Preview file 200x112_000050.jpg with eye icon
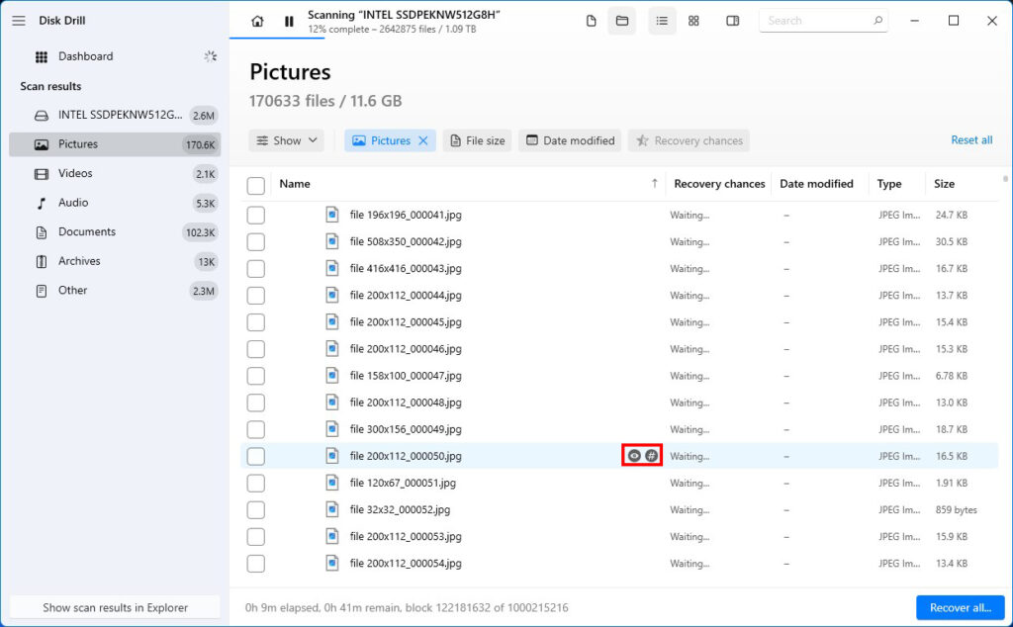 (633, 456)
